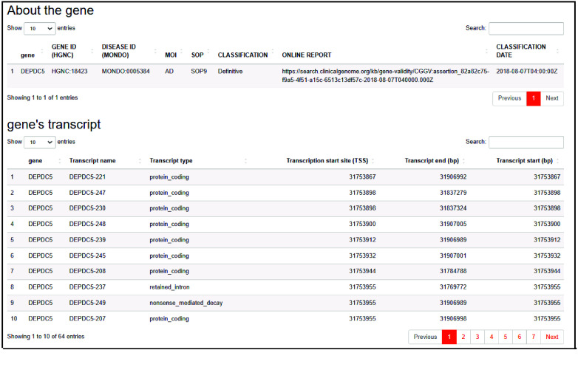Screen dimensions: 578x367
Task: Sort by DISEASE ID (MONDO) column
Action: pyautogui.click(x=118, y=51)
